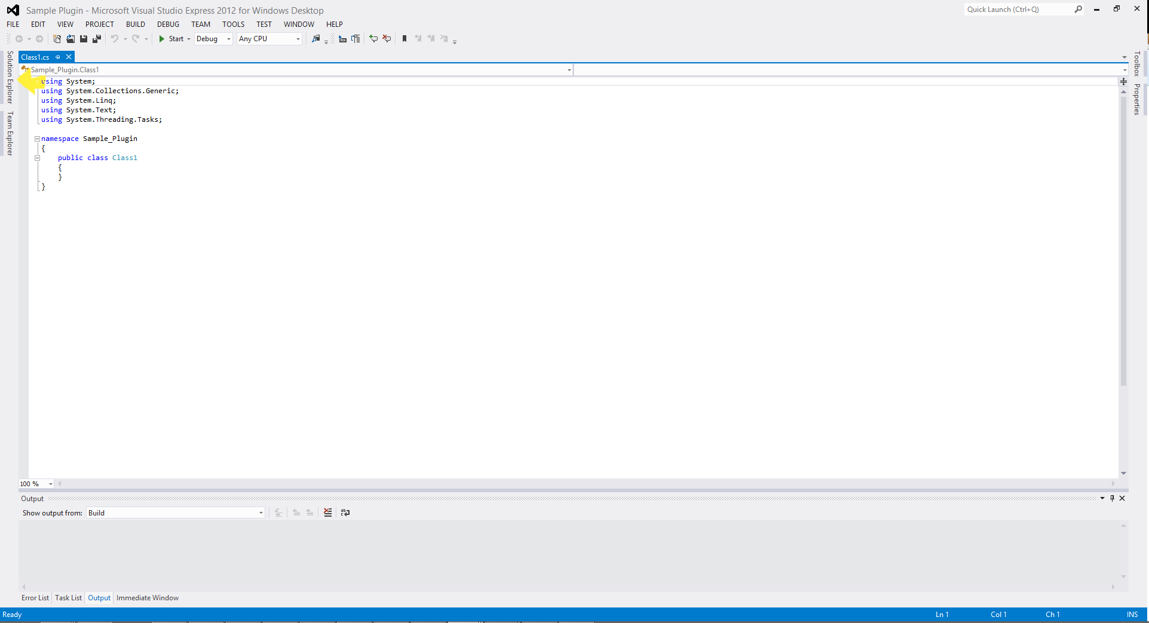Click the Navigate Backward icon
This screenshot has width=1149, height=623.
pyautogui.click(x=19, y=39)
